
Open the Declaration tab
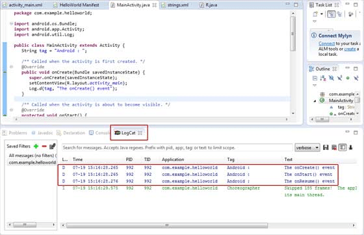pos(71,133)
